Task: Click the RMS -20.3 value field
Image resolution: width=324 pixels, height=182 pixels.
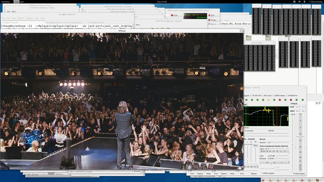Action: tap(297, 111)
